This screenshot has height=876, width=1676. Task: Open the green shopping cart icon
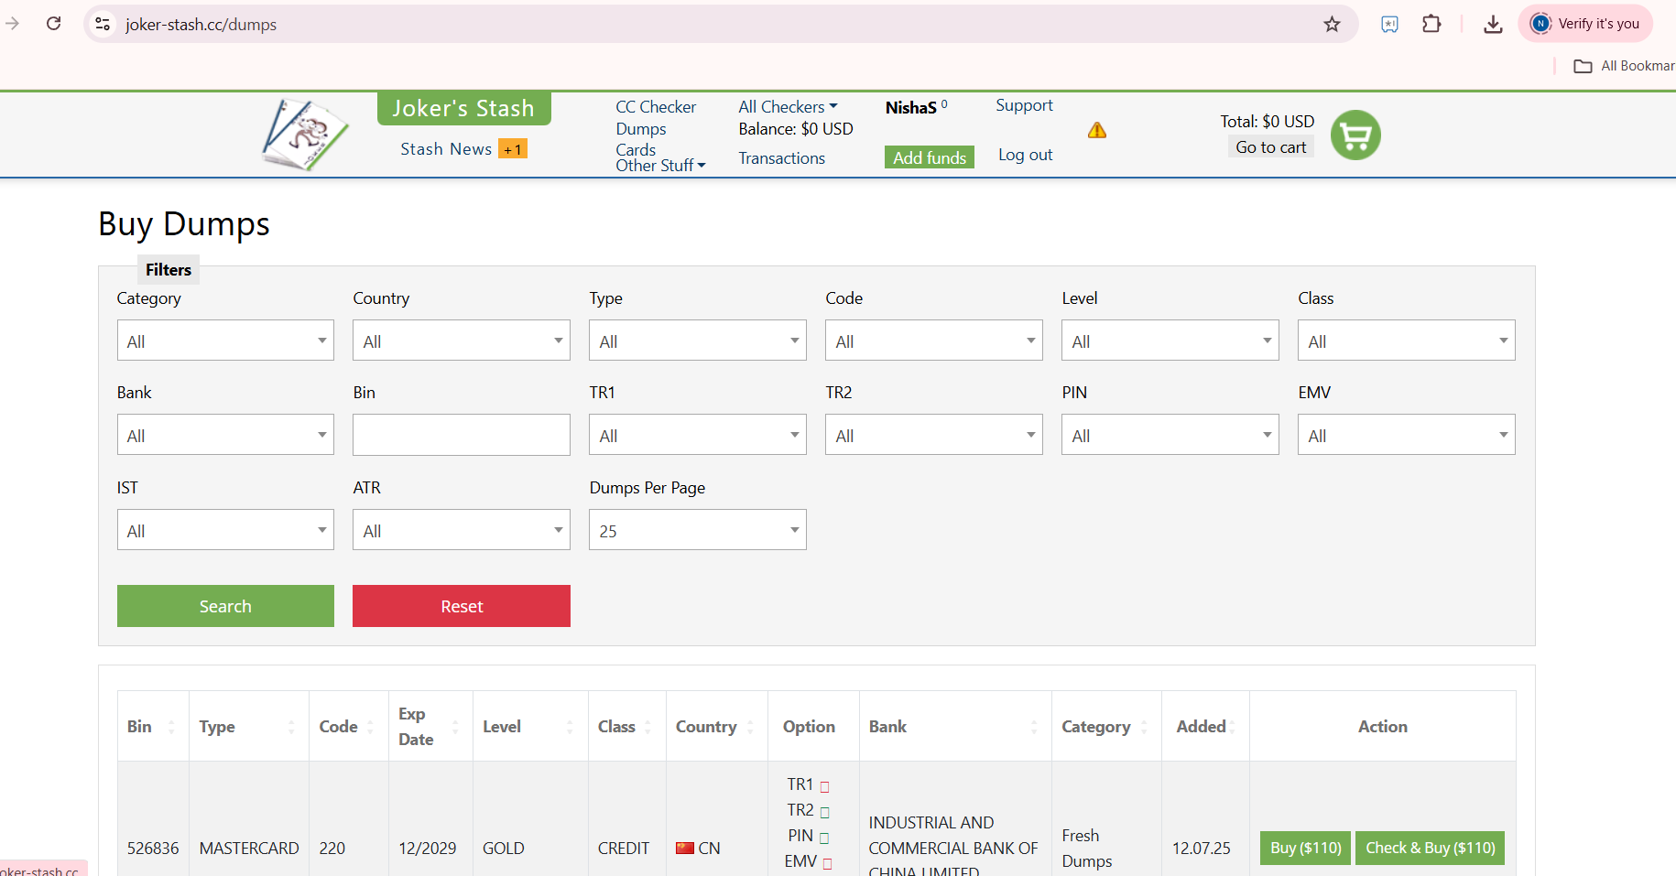point(1355,135)
